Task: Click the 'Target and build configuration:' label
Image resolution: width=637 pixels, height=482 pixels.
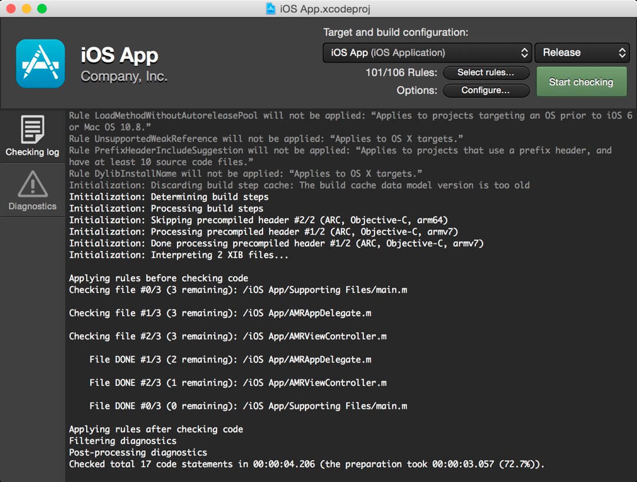Action: coord(396,32)
